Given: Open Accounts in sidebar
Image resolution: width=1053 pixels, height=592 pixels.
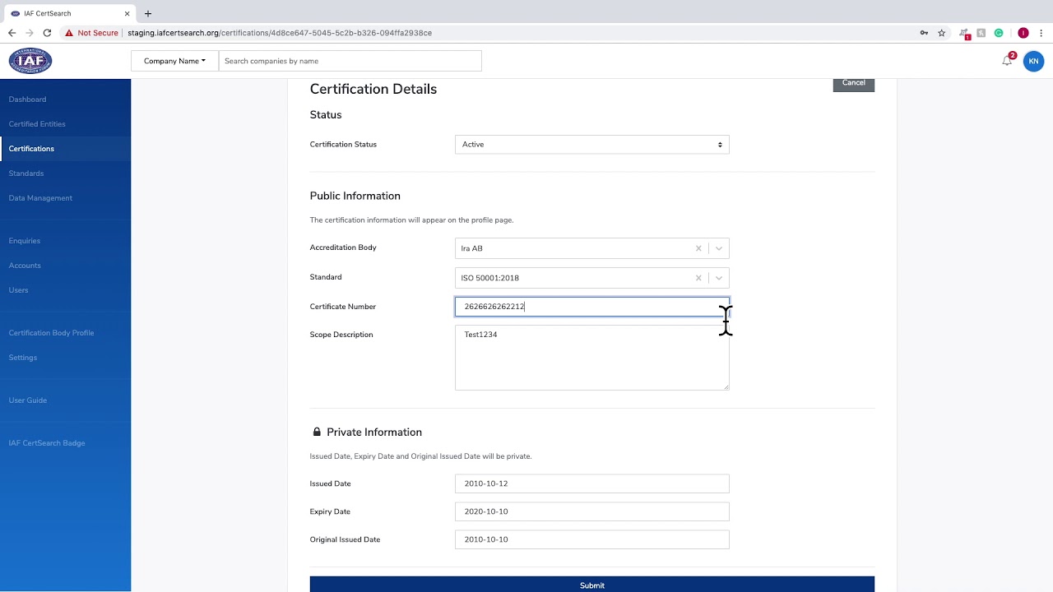Looking at the screenshot, I should [25, 266].
